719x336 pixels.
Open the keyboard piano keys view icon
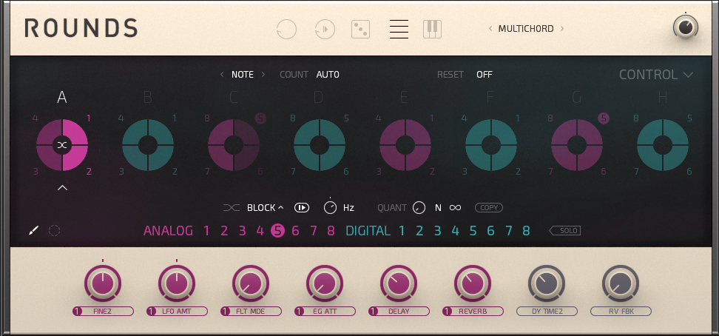432,30
